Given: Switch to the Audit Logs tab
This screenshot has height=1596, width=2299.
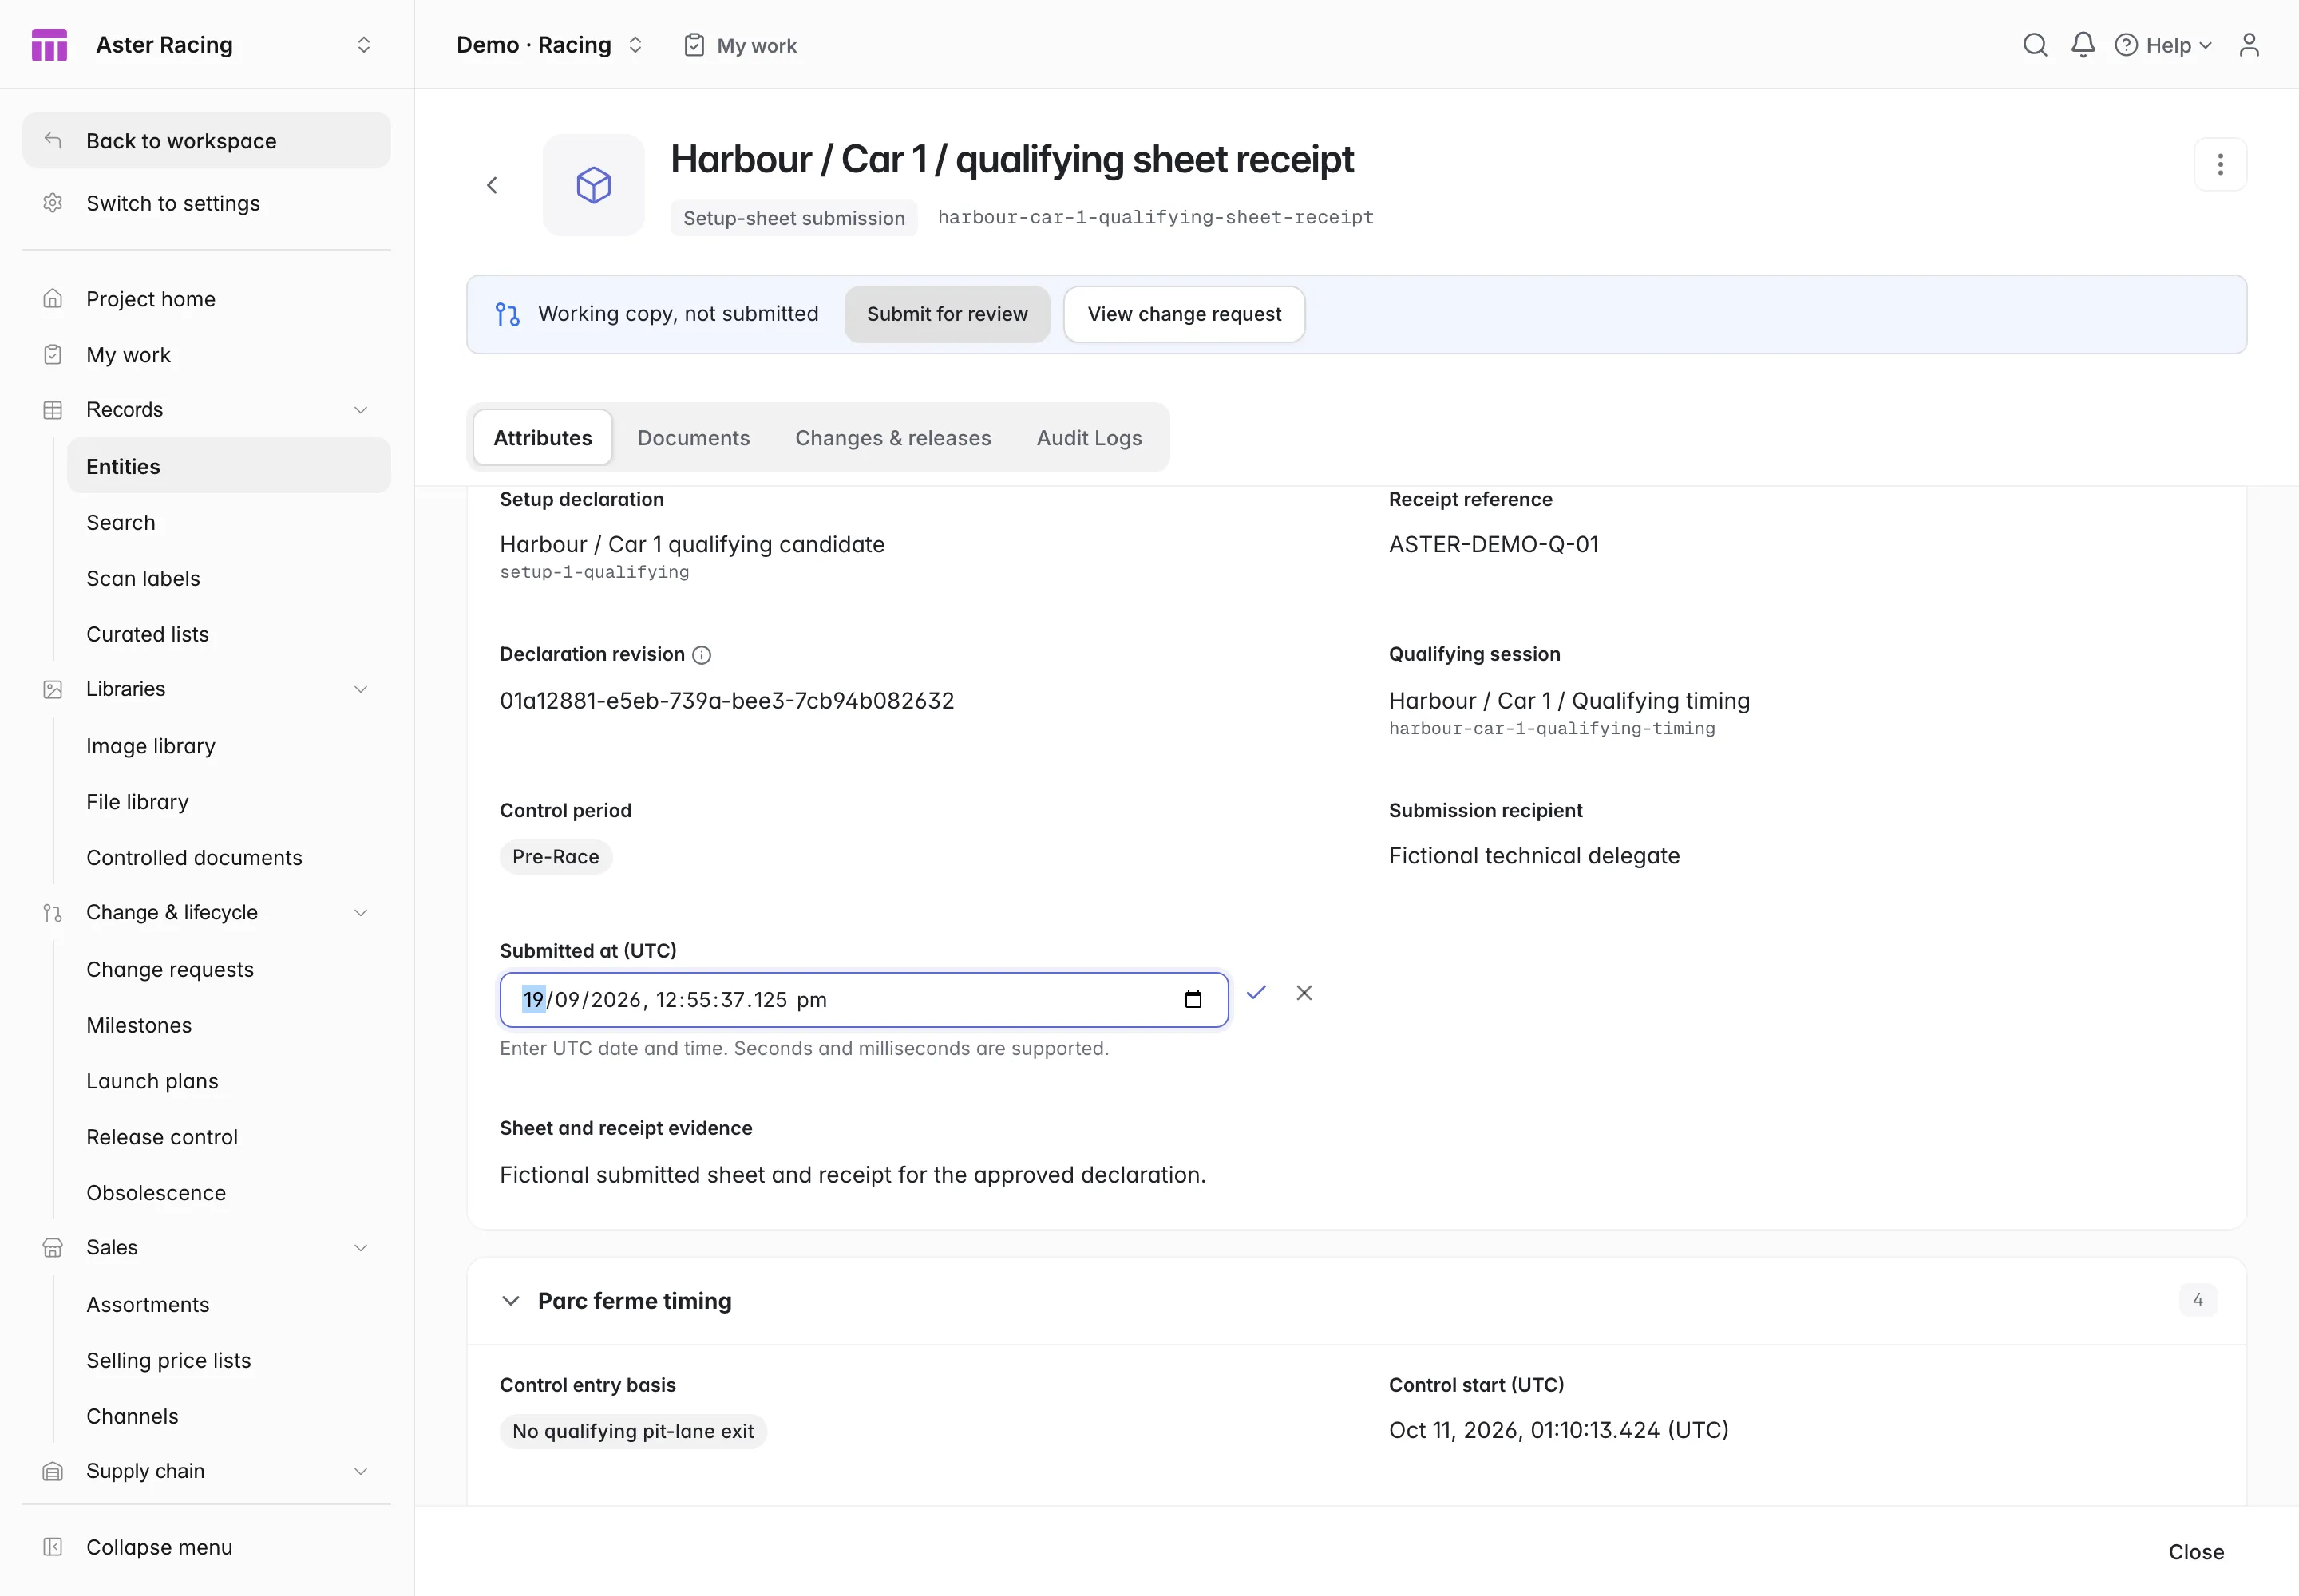Looking at the screenshot, I should pos(1090,438).
